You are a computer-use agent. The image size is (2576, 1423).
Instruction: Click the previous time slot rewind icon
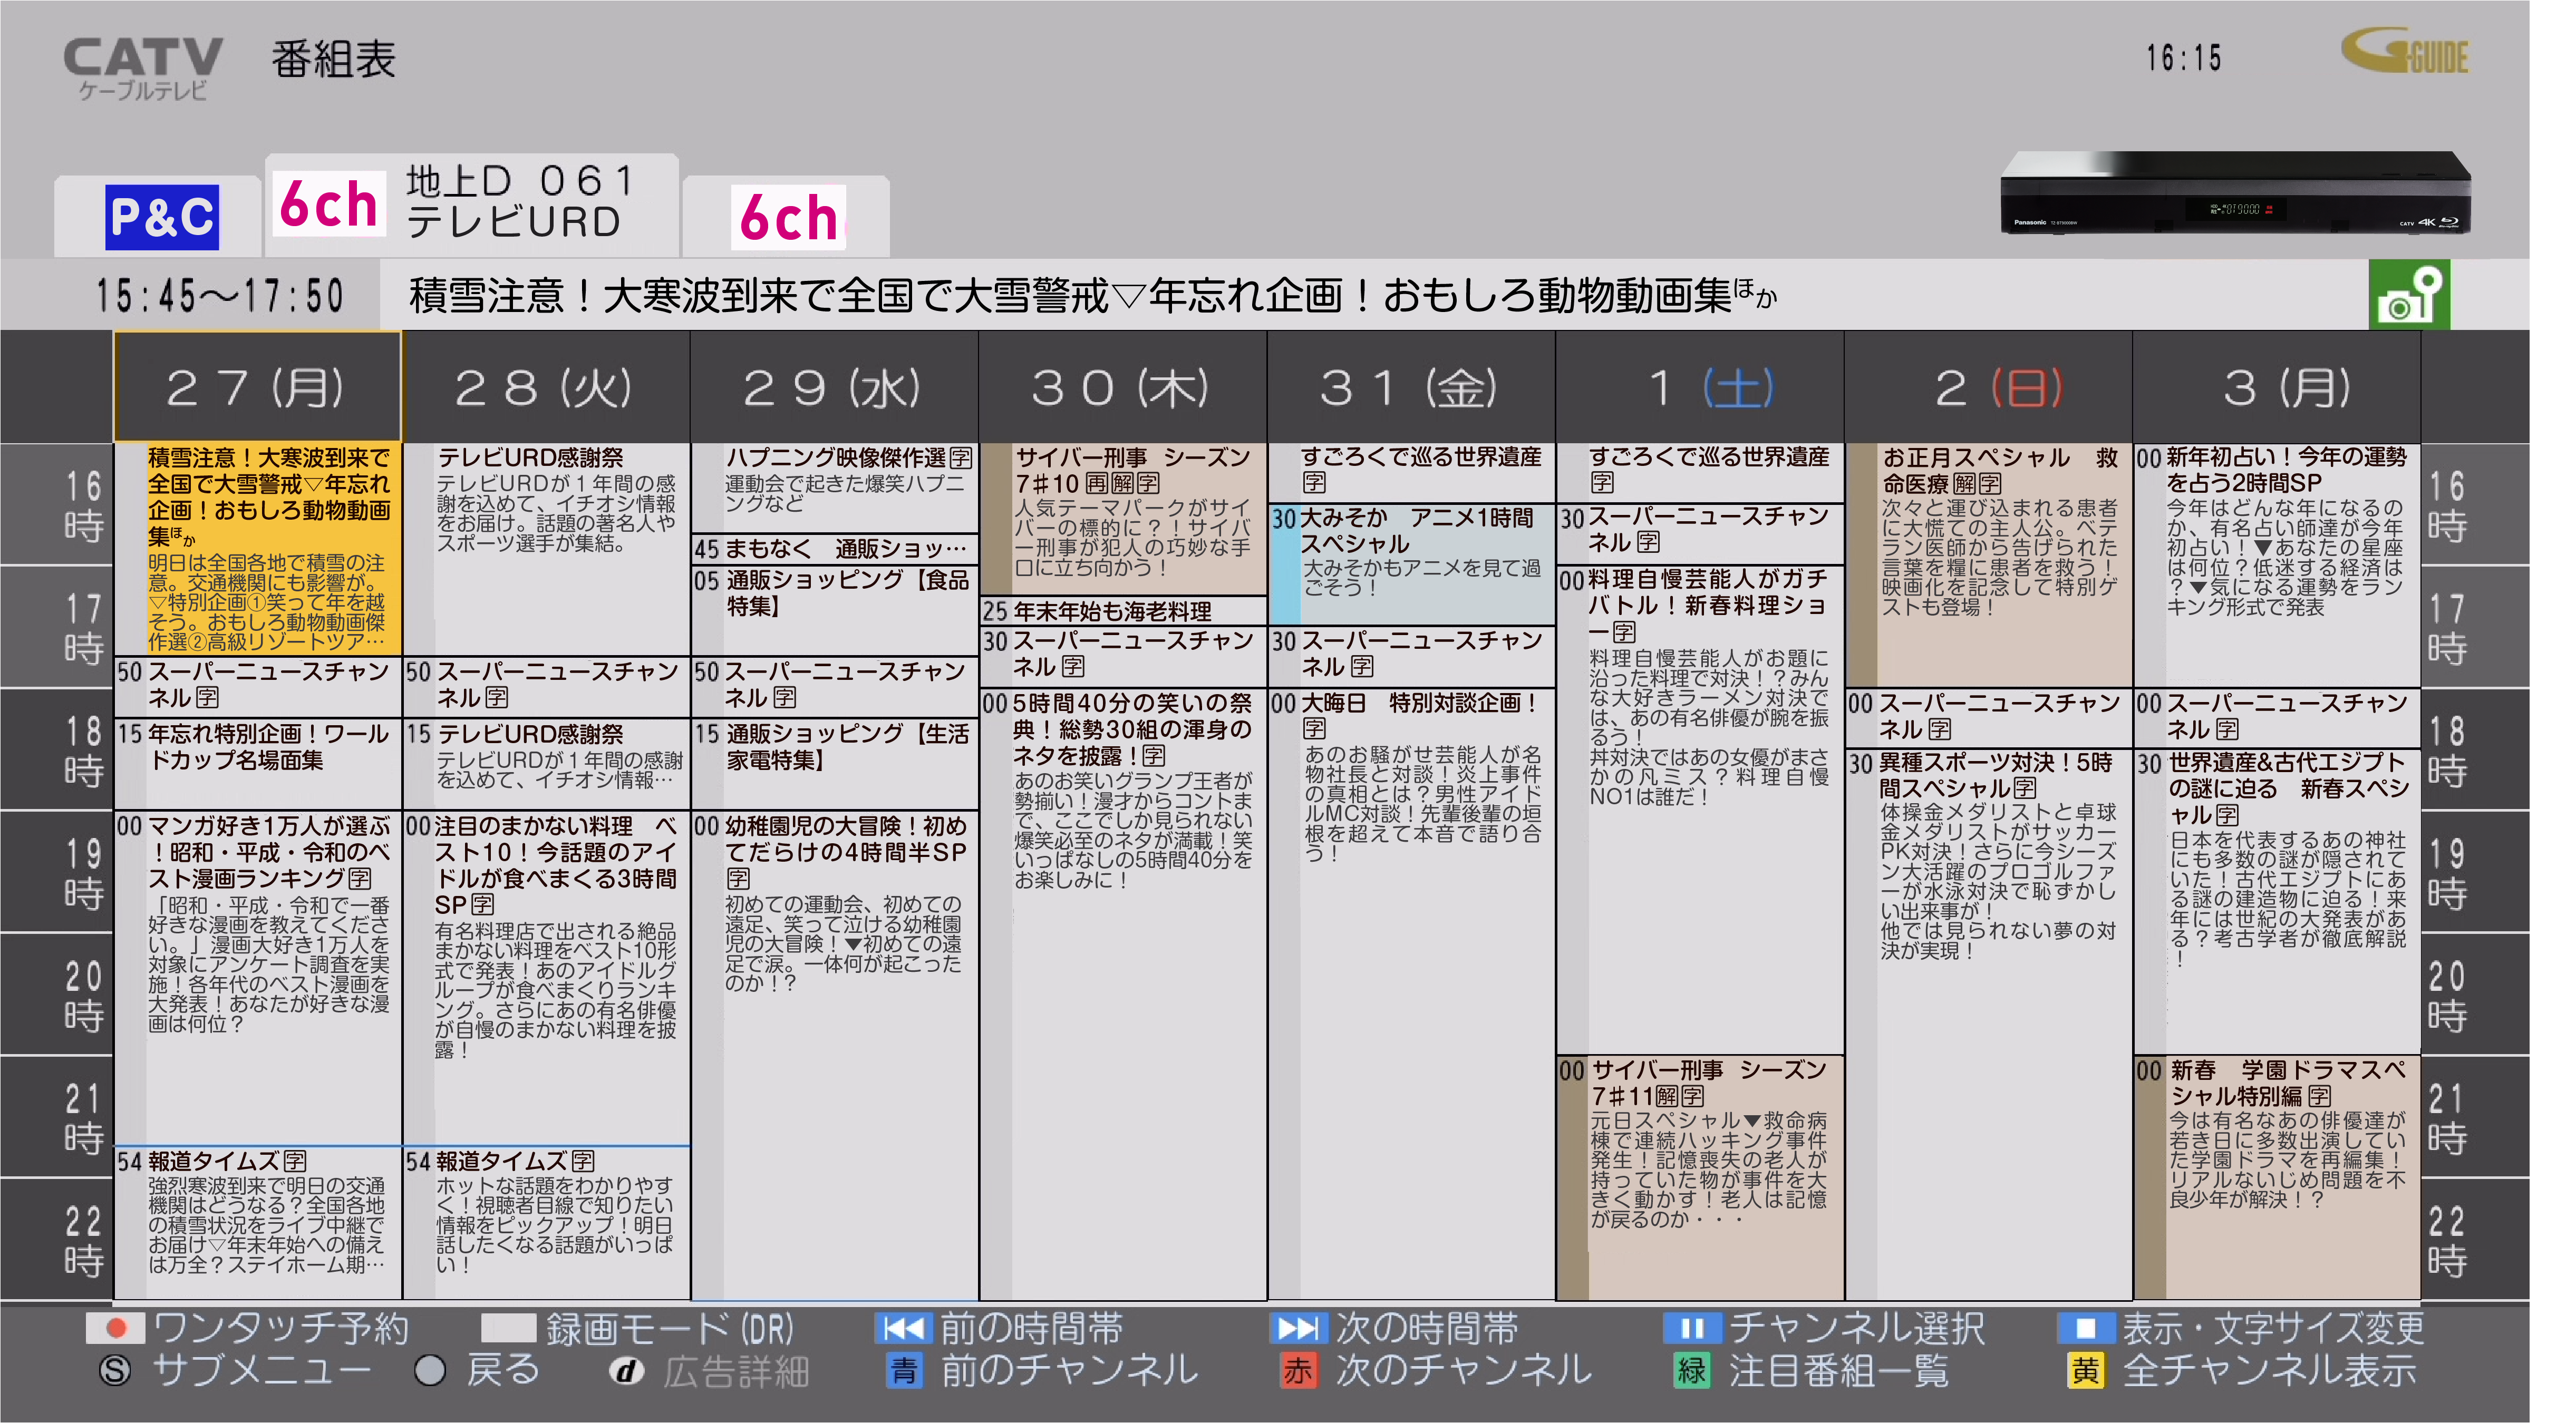(903, 1328)
